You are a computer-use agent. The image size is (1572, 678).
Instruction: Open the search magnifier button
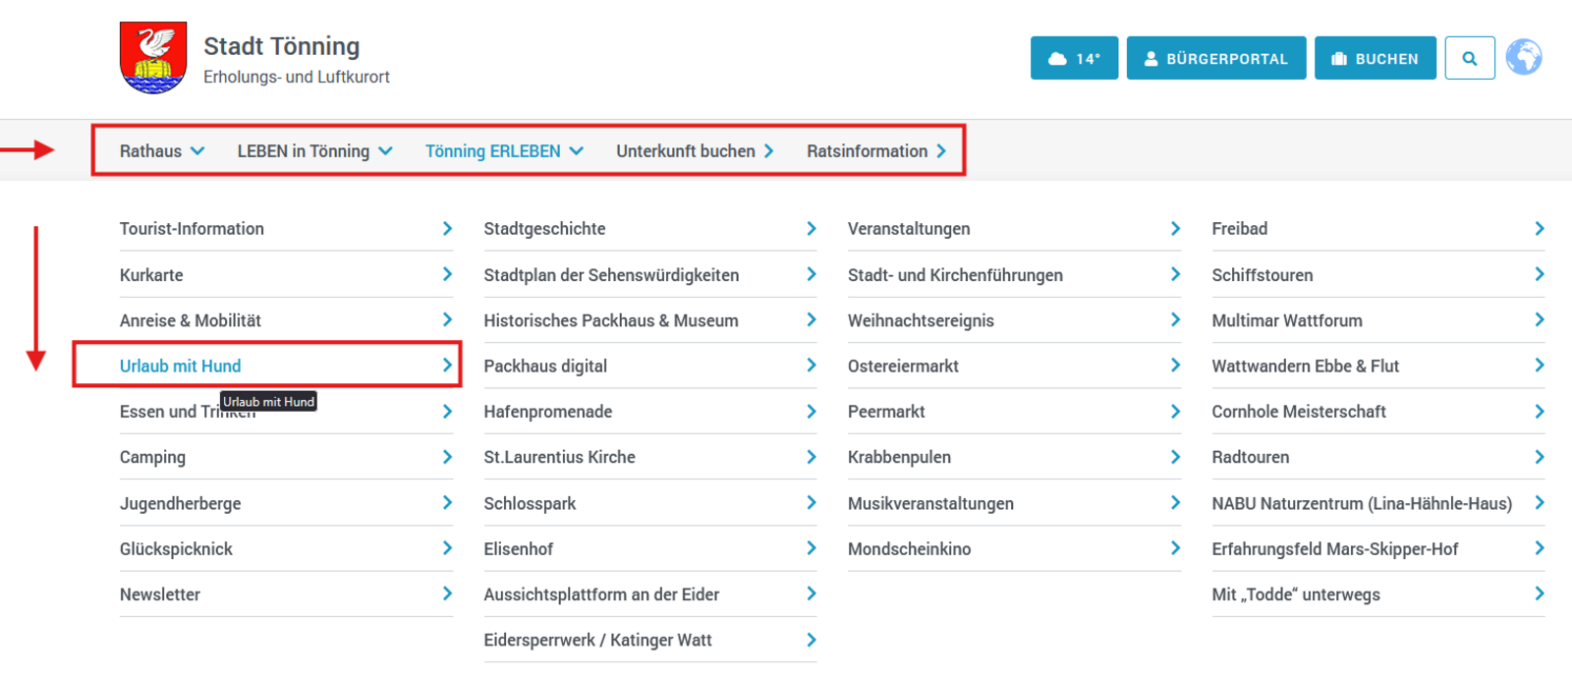pos(1470,58)
